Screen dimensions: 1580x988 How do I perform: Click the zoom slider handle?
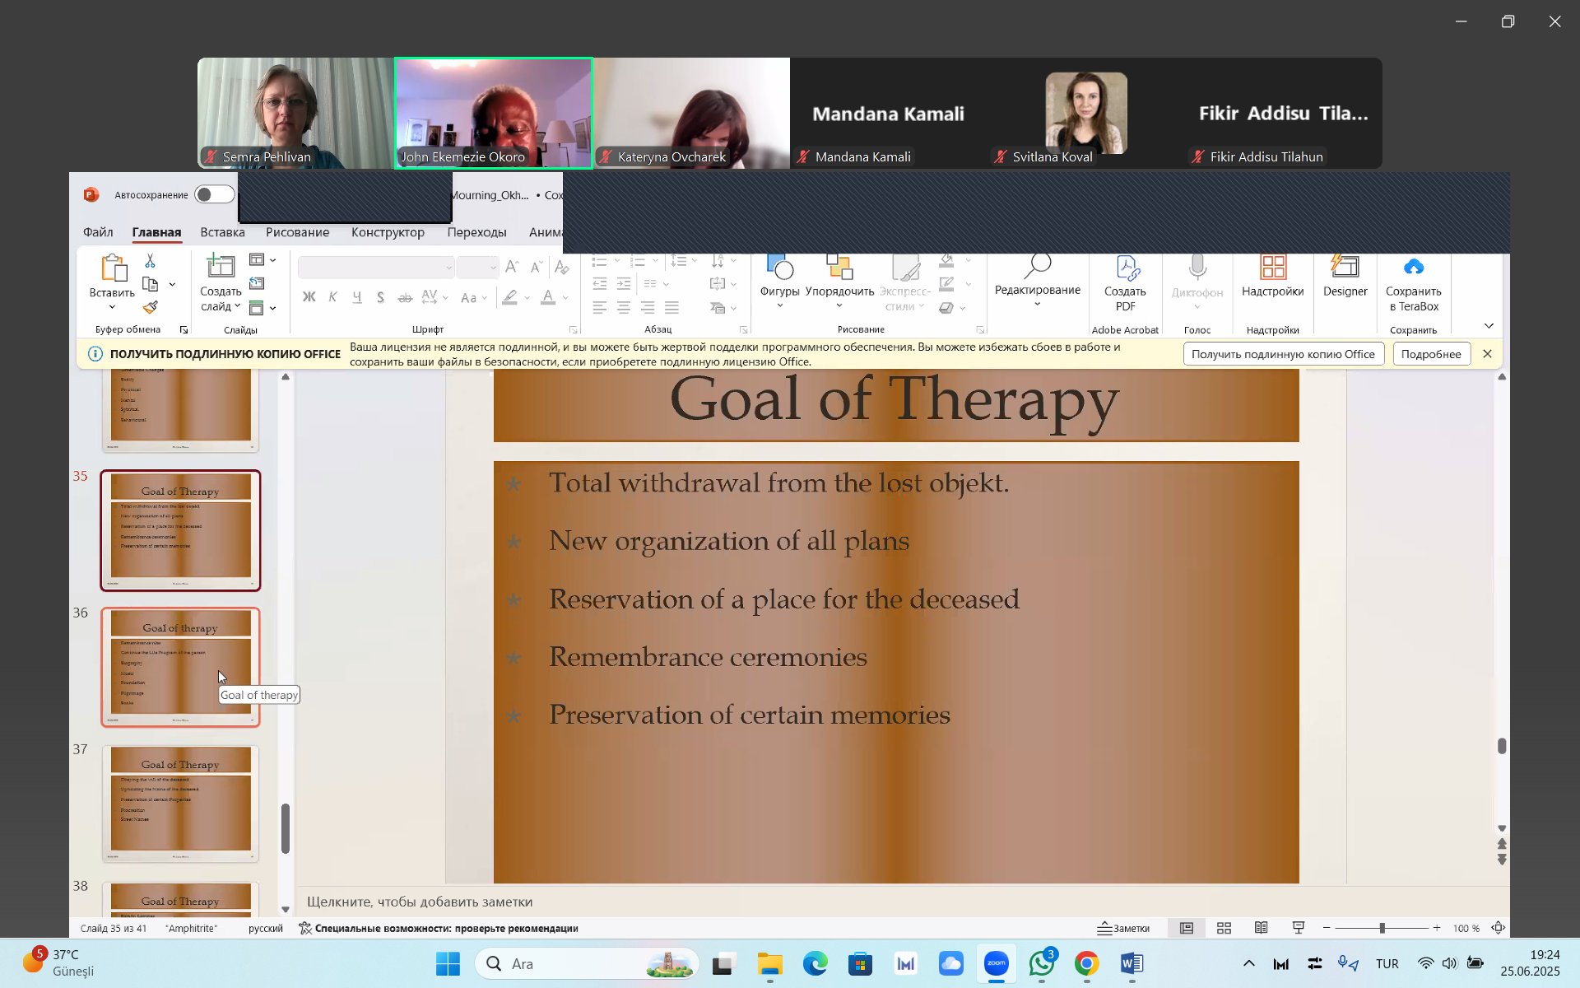[1382, 928]
